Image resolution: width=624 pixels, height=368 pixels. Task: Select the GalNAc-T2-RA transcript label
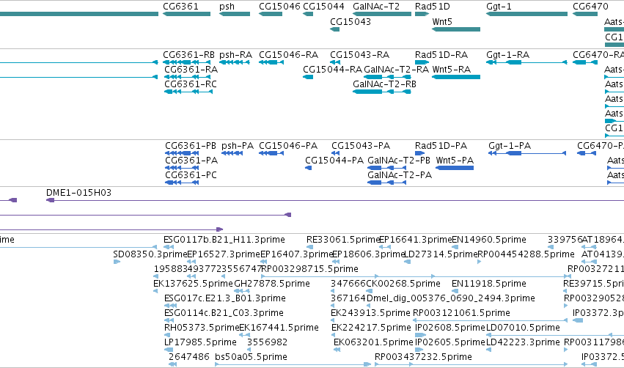point(397,69)
